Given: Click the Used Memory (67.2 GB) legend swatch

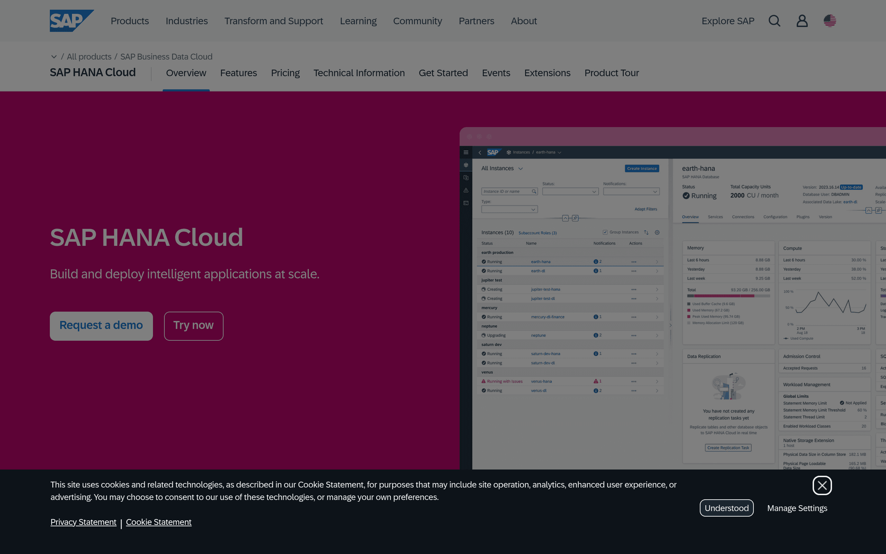Looking at the screenshot, I should (689, 310).
